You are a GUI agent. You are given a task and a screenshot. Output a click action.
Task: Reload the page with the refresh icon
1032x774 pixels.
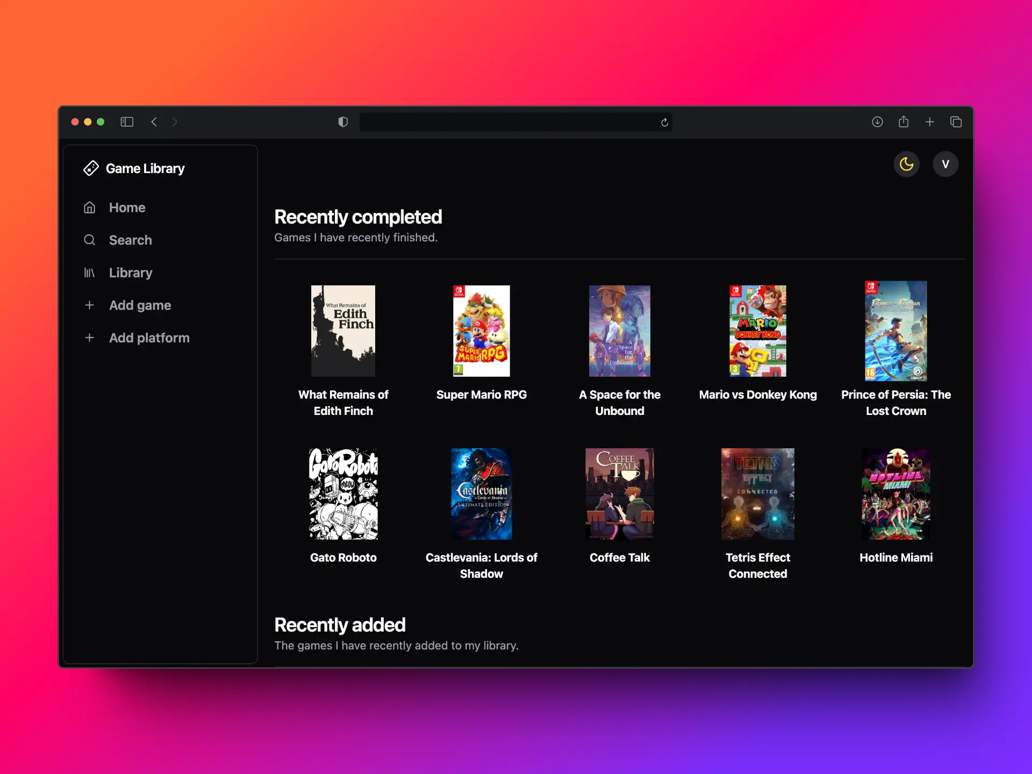coord(664,123)
